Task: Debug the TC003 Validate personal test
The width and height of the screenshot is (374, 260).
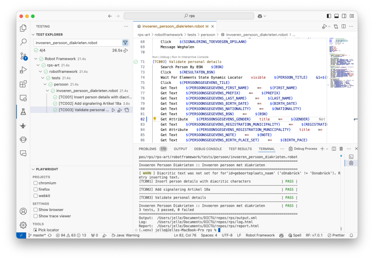Action: pos(120,110)
